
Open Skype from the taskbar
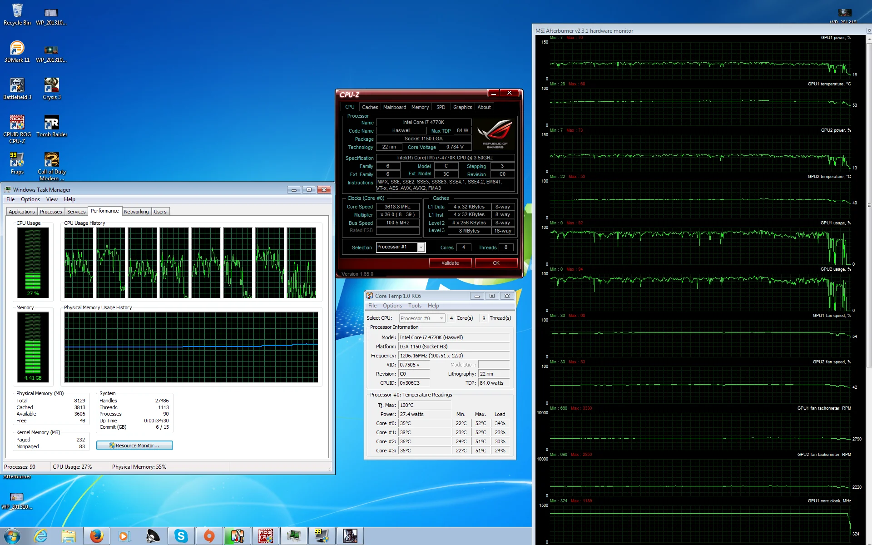click(x=181, y=536)
